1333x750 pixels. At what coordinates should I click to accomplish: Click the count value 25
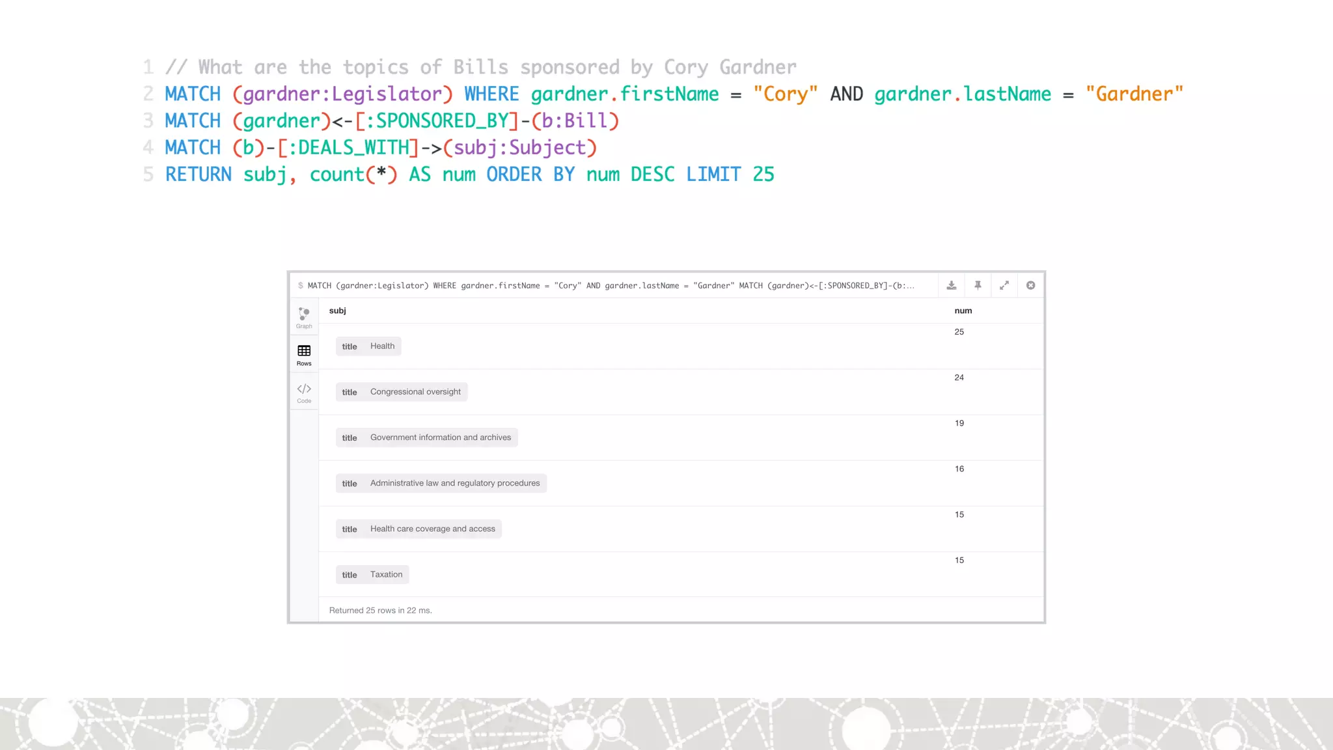click(x=959, y=332)
